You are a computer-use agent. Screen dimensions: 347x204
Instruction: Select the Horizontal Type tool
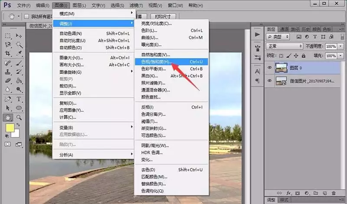pos(19,99)
